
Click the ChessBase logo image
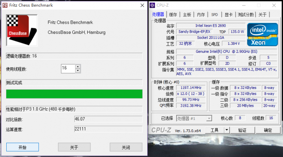22,30
